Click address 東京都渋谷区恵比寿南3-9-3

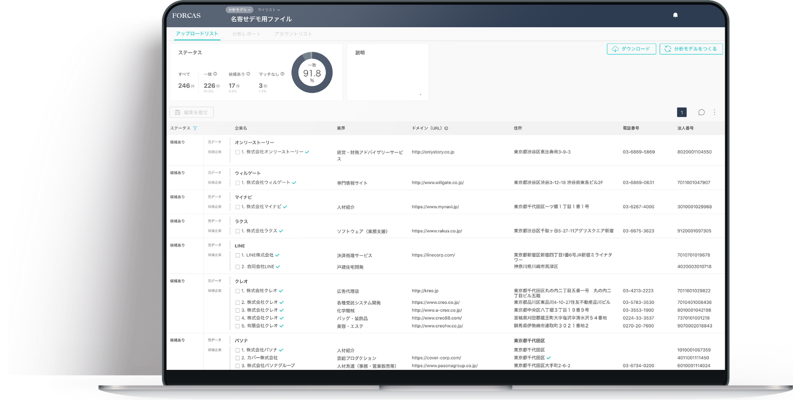(542, 152)
